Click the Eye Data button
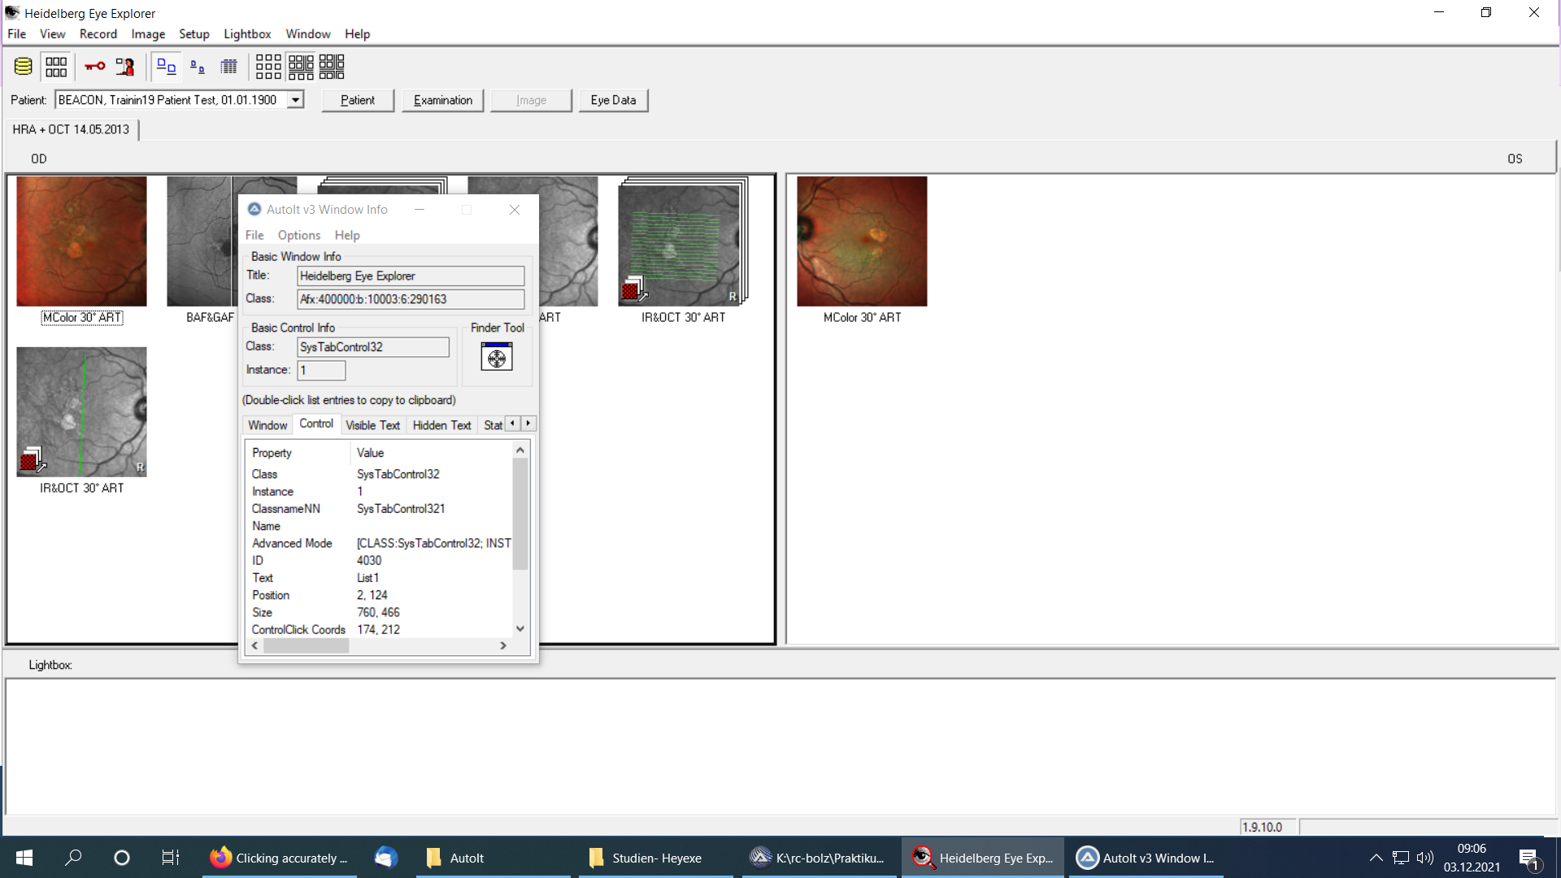1561x878 pixels. click(x=613, y=100)
